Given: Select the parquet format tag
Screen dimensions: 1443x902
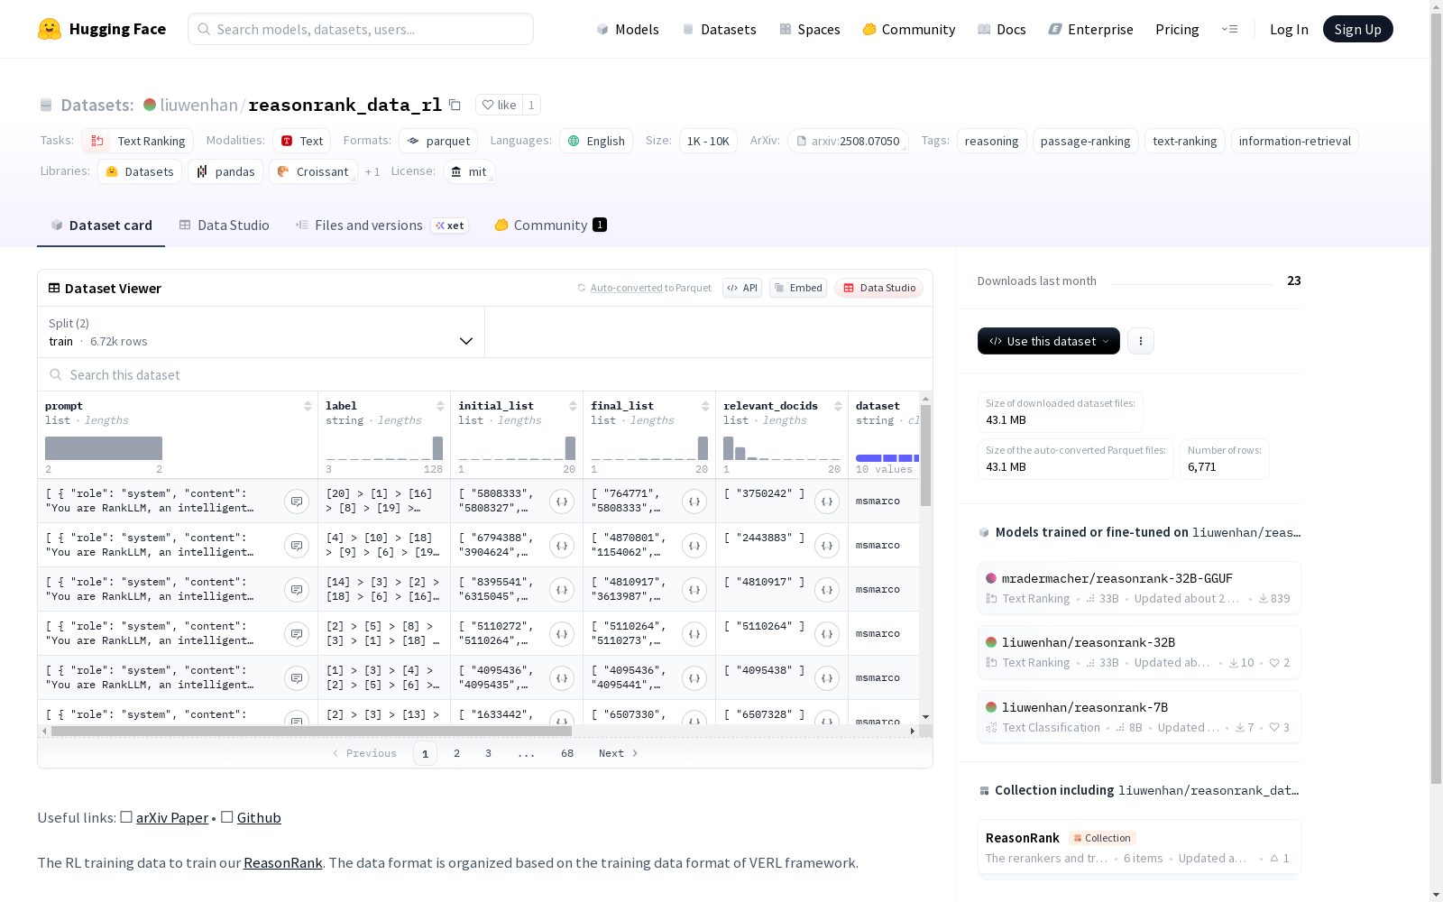Looking at the screenshot, I should pyautogui.click(x=438, y=141).
